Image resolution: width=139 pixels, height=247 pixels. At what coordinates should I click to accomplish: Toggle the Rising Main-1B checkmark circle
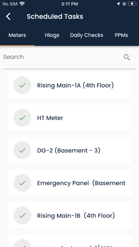22,215
